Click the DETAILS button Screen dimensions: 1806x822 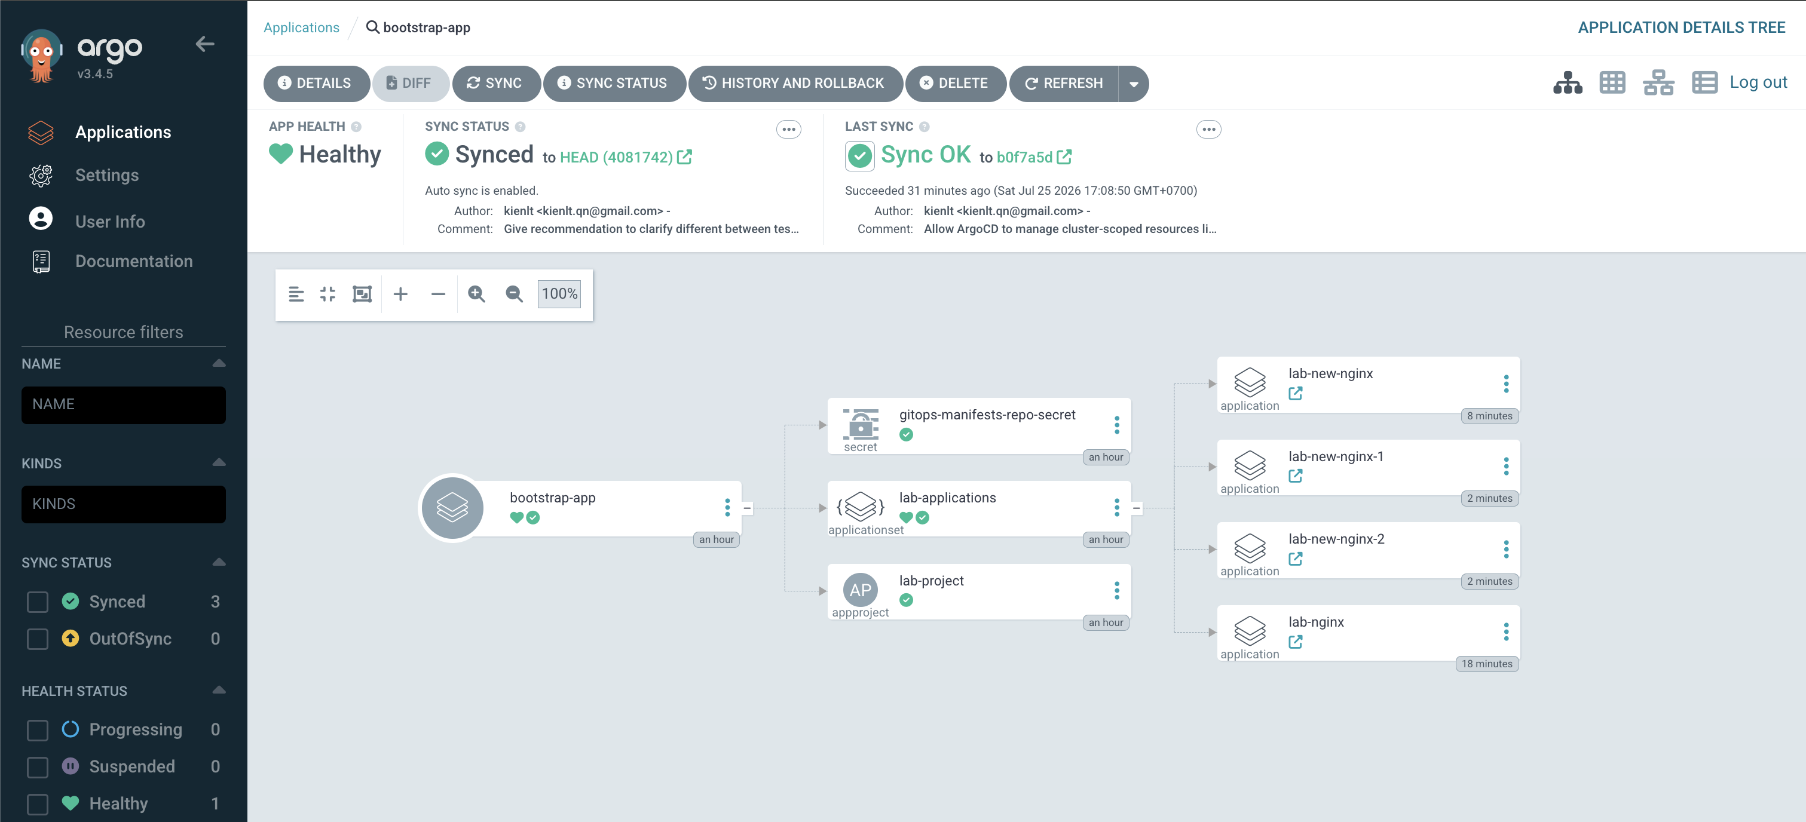pos(316,82)
